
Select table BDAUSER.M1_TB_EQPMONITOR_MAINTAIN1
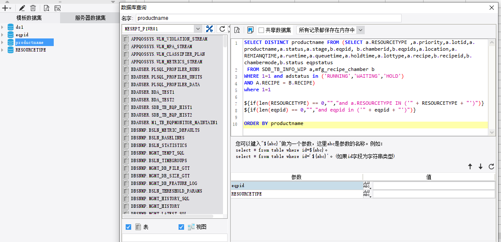pyautogui.click(x=174, y=122)
